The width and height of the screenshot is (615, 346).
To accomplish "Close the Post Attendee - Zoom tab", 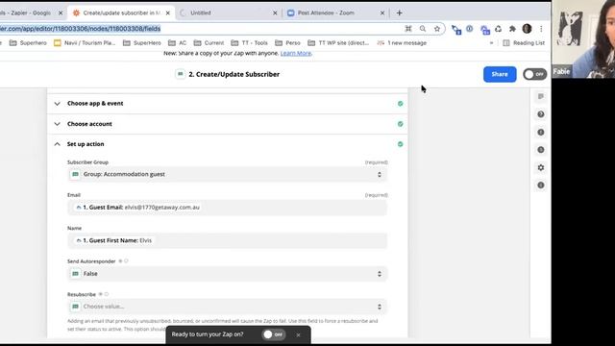I will [382, 12].
